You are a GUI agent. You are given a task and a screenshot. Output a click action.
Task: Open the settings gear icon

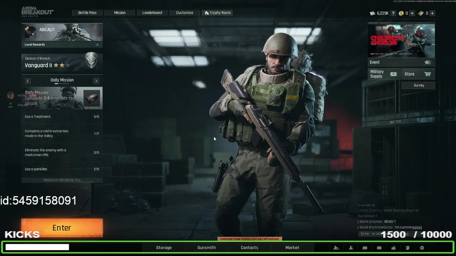coord(422,248)
